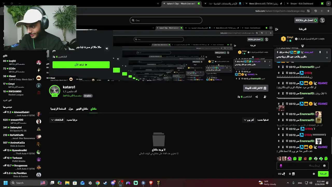Switch to the 'مقاطع' clips tab
The image size is (332, 187).
click(x=93, y=109)
